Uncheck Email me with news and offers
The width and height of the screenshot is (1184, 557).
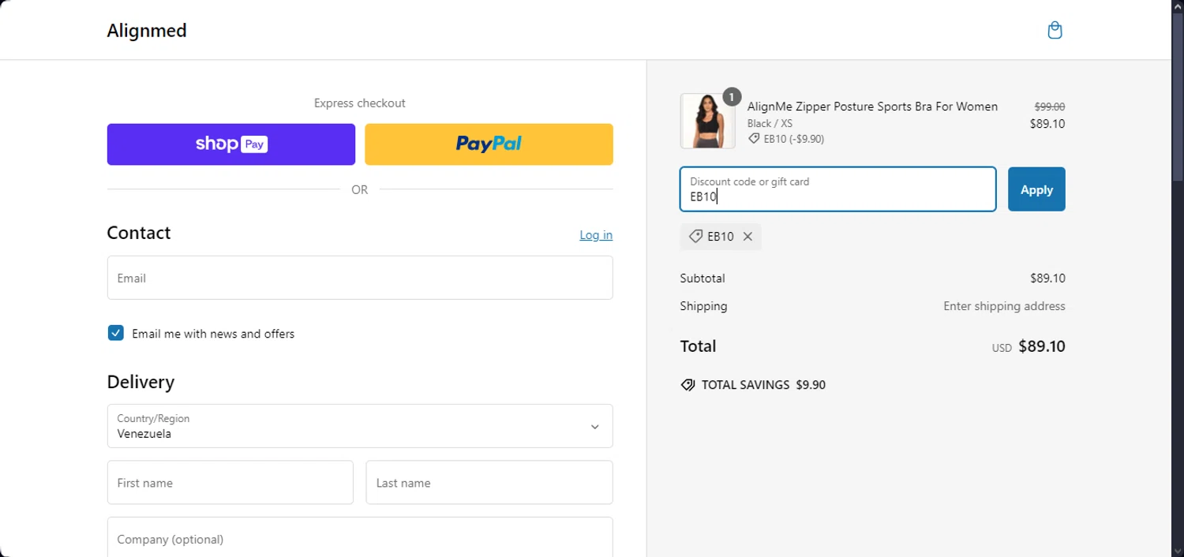click(116, 333)
